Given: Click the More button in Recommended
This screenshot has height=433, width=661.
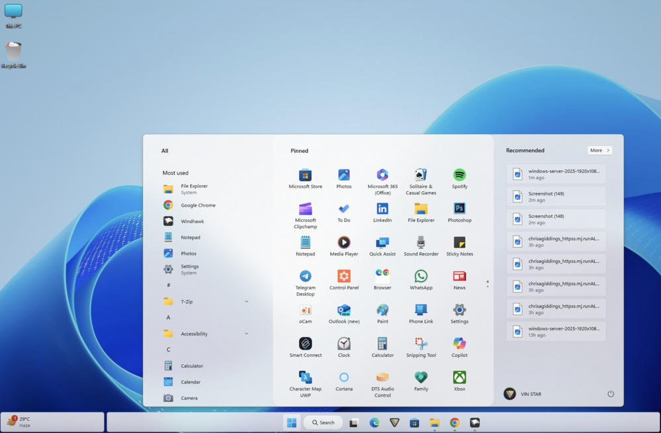Looking at the screenshot, I should (599, 150).
